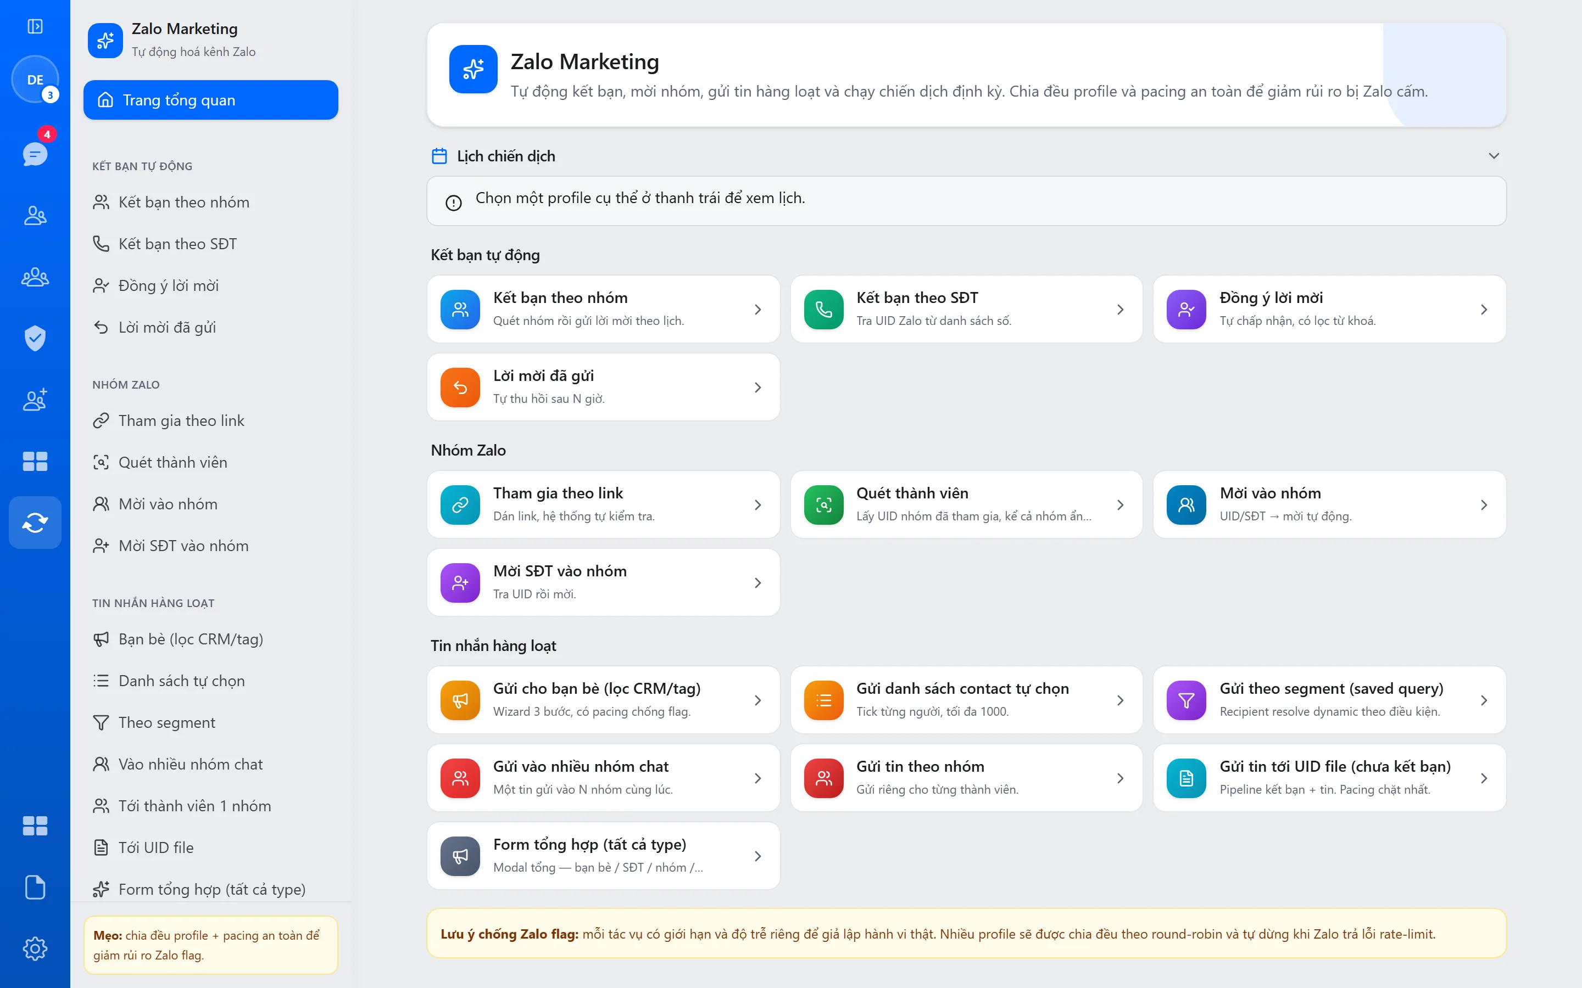Collapse the Lịch chiến dịch section chevron

tap(1494, 155)
